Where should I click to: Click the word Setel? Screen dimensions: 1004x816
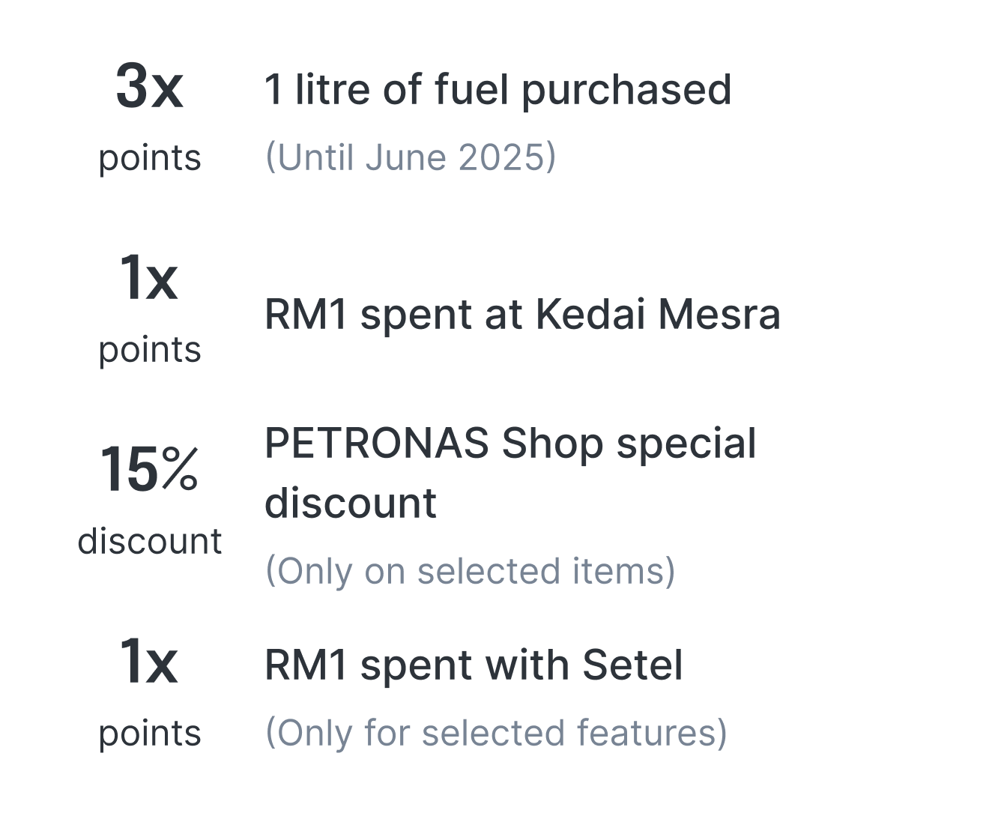(x=632, y=665)
